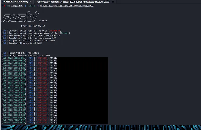This screenshot has width=201, height=130.
Task: Click the junp2.txt filename in the command
Action: pos(17,6)
